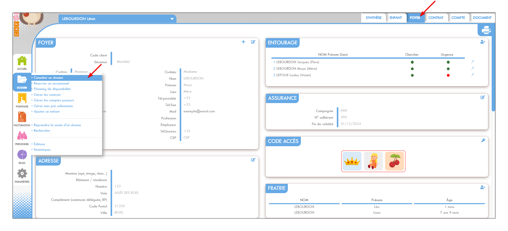
Task: Click the 31/12/2024 validity date
Action: click(351, 124)
